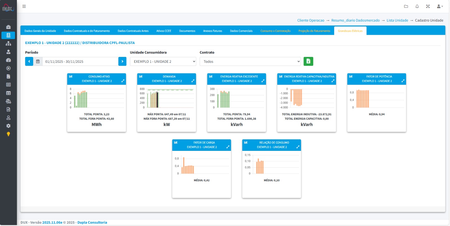450x226 pixels.
Task: Open the user account menu dropdown
Action: (x=440, y=6)
